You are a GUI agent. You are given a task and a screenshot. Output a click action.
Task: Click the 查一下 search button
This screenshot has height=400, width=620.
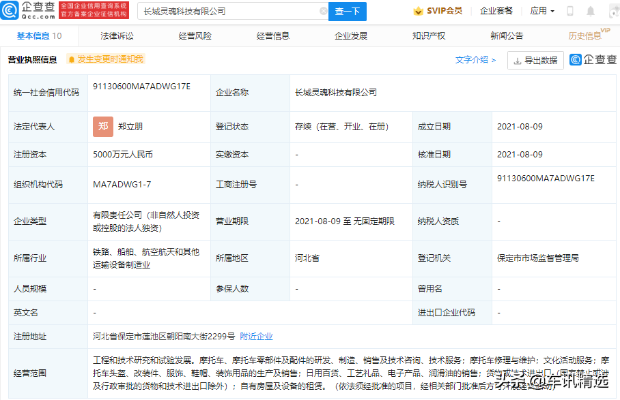(347, 12)
